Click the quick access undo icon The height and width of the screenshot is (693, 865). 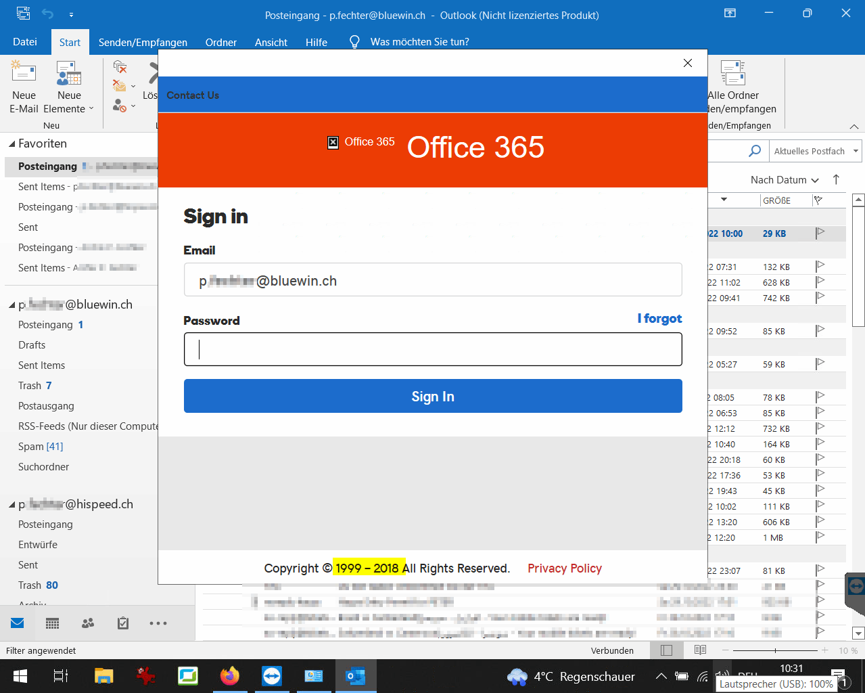coord(47,14)
